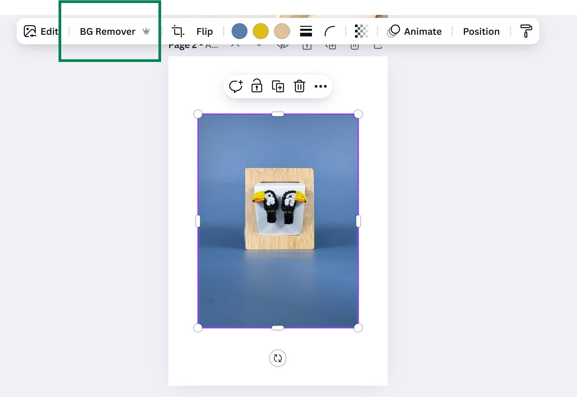The image size is (577, 397).
Task: Select the Crop tool icon
Action: click(178, 31)
